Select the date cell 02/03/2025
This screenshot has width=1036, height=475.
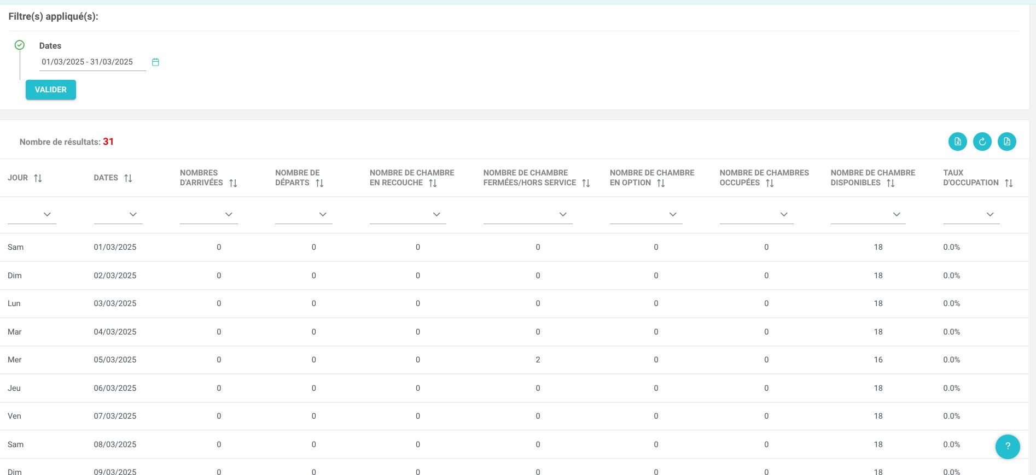pos(115,275)
